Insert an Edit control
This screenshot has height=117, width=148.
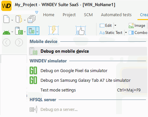tap(106, 26)
